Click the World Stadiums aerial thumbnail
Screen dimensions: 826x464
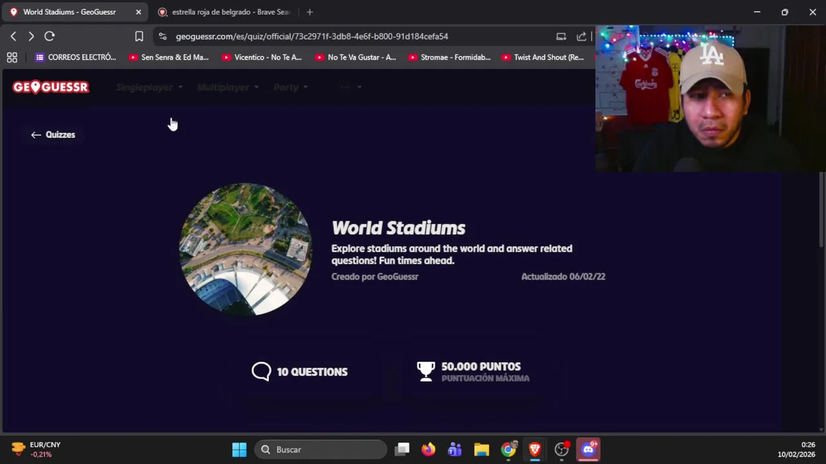point(245,249)
